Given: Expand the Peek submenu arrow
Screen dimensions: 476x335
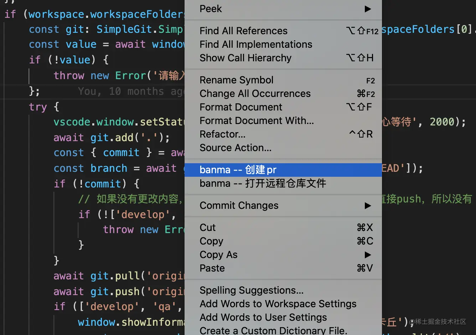Looking at the screenshot, I should (x=368, y=9).
